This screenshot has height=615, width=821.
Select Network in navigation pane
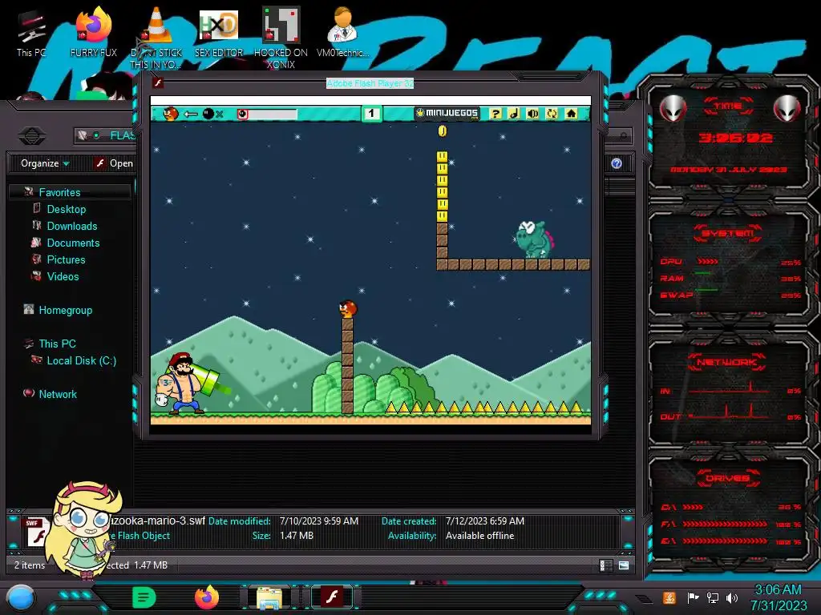pyautogui.click(x=58, y=394)
